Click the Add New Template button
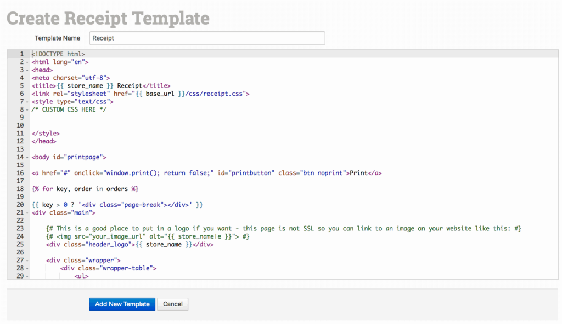The height and width of the screenshot is (324, 562). (x=122, y=304)
